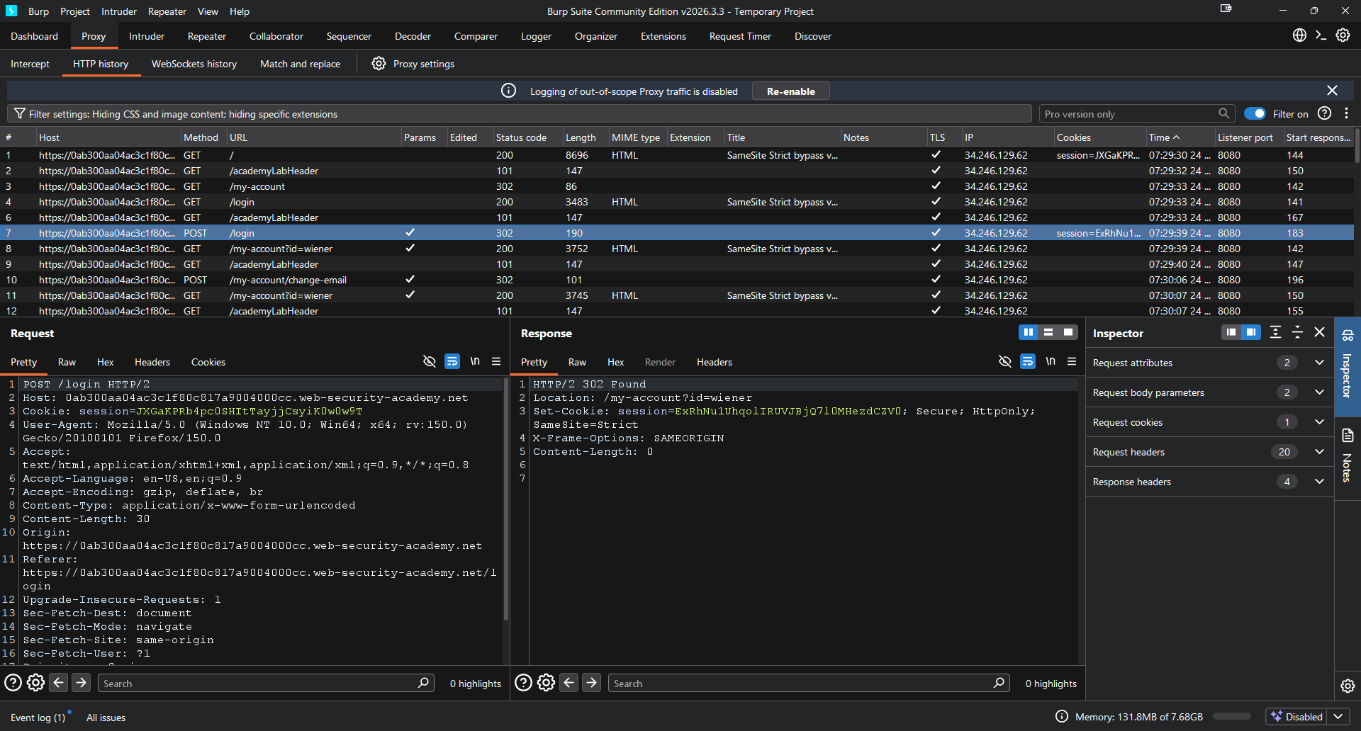Dock Inspector panel to the left layout

tap(1231, 332)
